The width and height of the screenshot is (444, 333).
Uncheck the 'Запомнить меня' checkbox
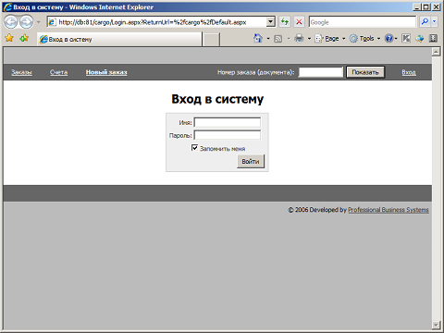click(x=194, y=148)
